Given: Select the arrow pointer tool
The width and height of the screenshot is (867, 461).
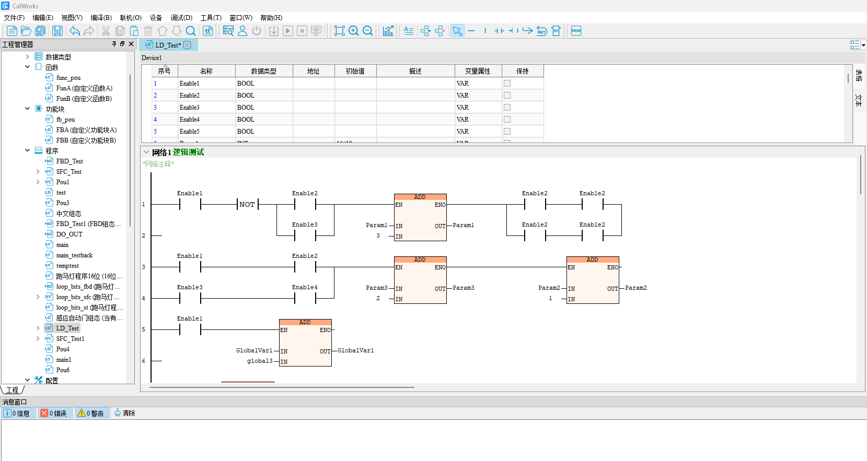Looking at the screenshot, I should coord(457,31).
